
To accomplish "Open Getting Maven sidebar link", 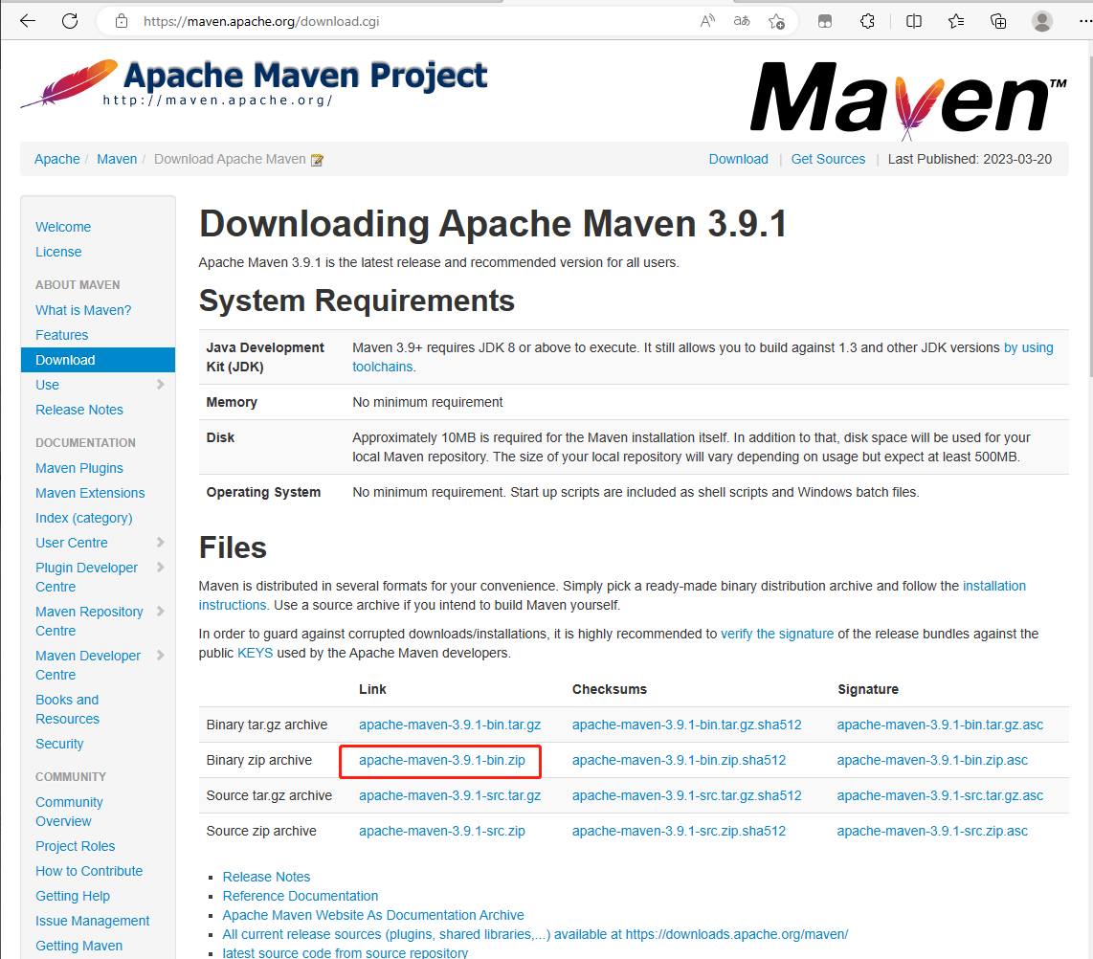I will [78, 946].
